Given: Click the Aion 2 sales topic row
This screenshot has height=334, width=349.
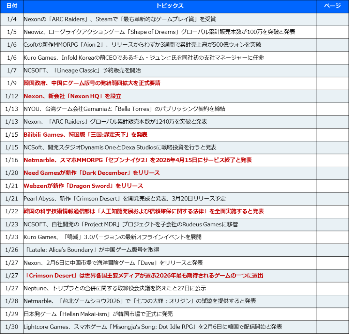Looking at the screenshot, I should (142, 45).
